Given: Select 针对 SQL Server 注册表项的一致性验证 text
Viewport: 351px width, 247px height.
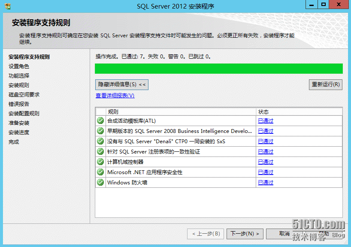Looking at the screenshot, I should [154, 152].
